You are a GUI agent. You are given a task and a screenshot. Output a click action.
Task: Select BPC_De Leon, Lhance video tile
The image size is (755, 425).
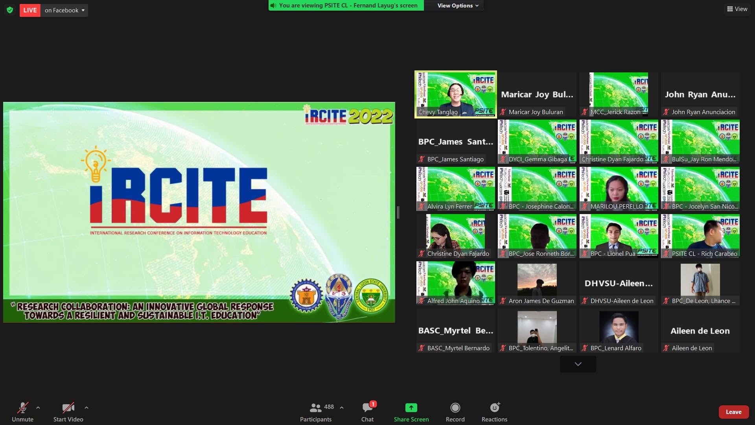[700, 283]
